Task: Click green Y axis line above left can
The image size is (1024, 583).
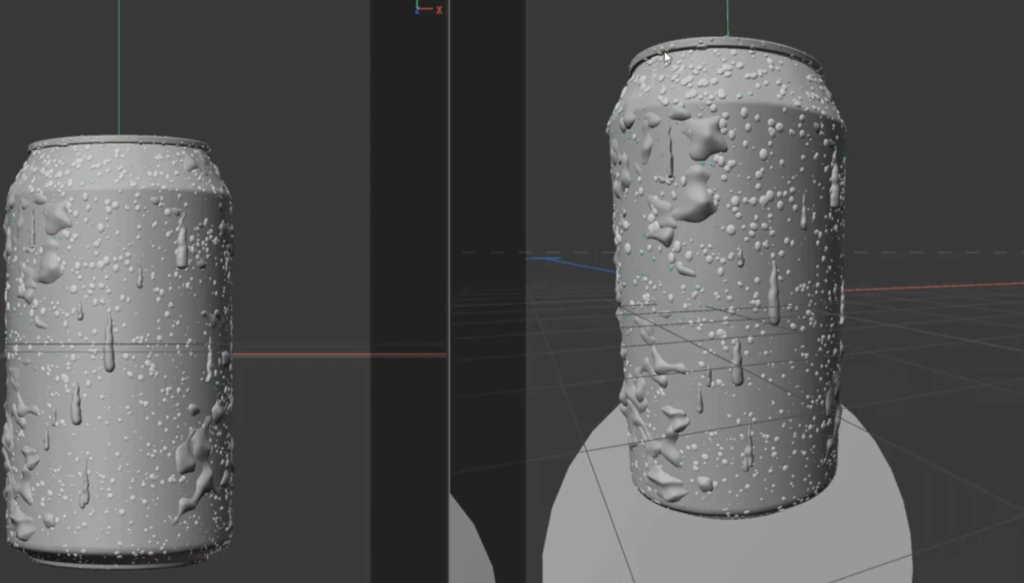Action: [119, 66]
